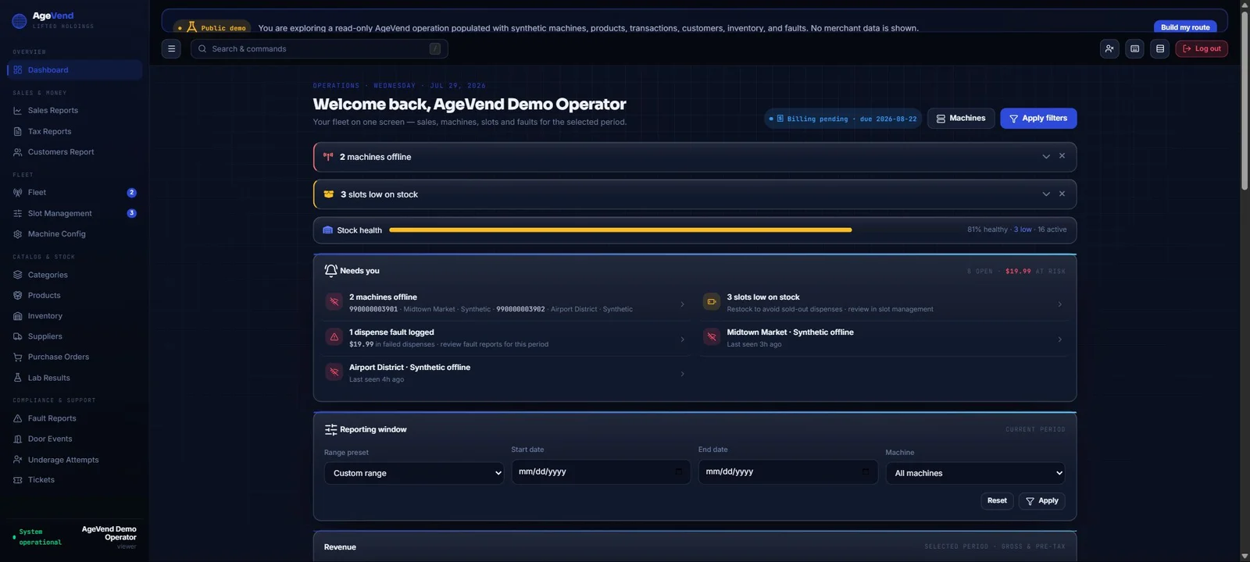The image size is (1250, 562).
Task: Click the AgeVend logo icon
Action: click(20, 21)
